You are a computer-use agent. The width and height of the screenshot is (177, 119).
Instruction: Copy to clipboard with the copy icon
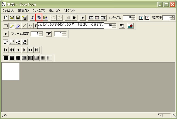[x=39, y=17]
